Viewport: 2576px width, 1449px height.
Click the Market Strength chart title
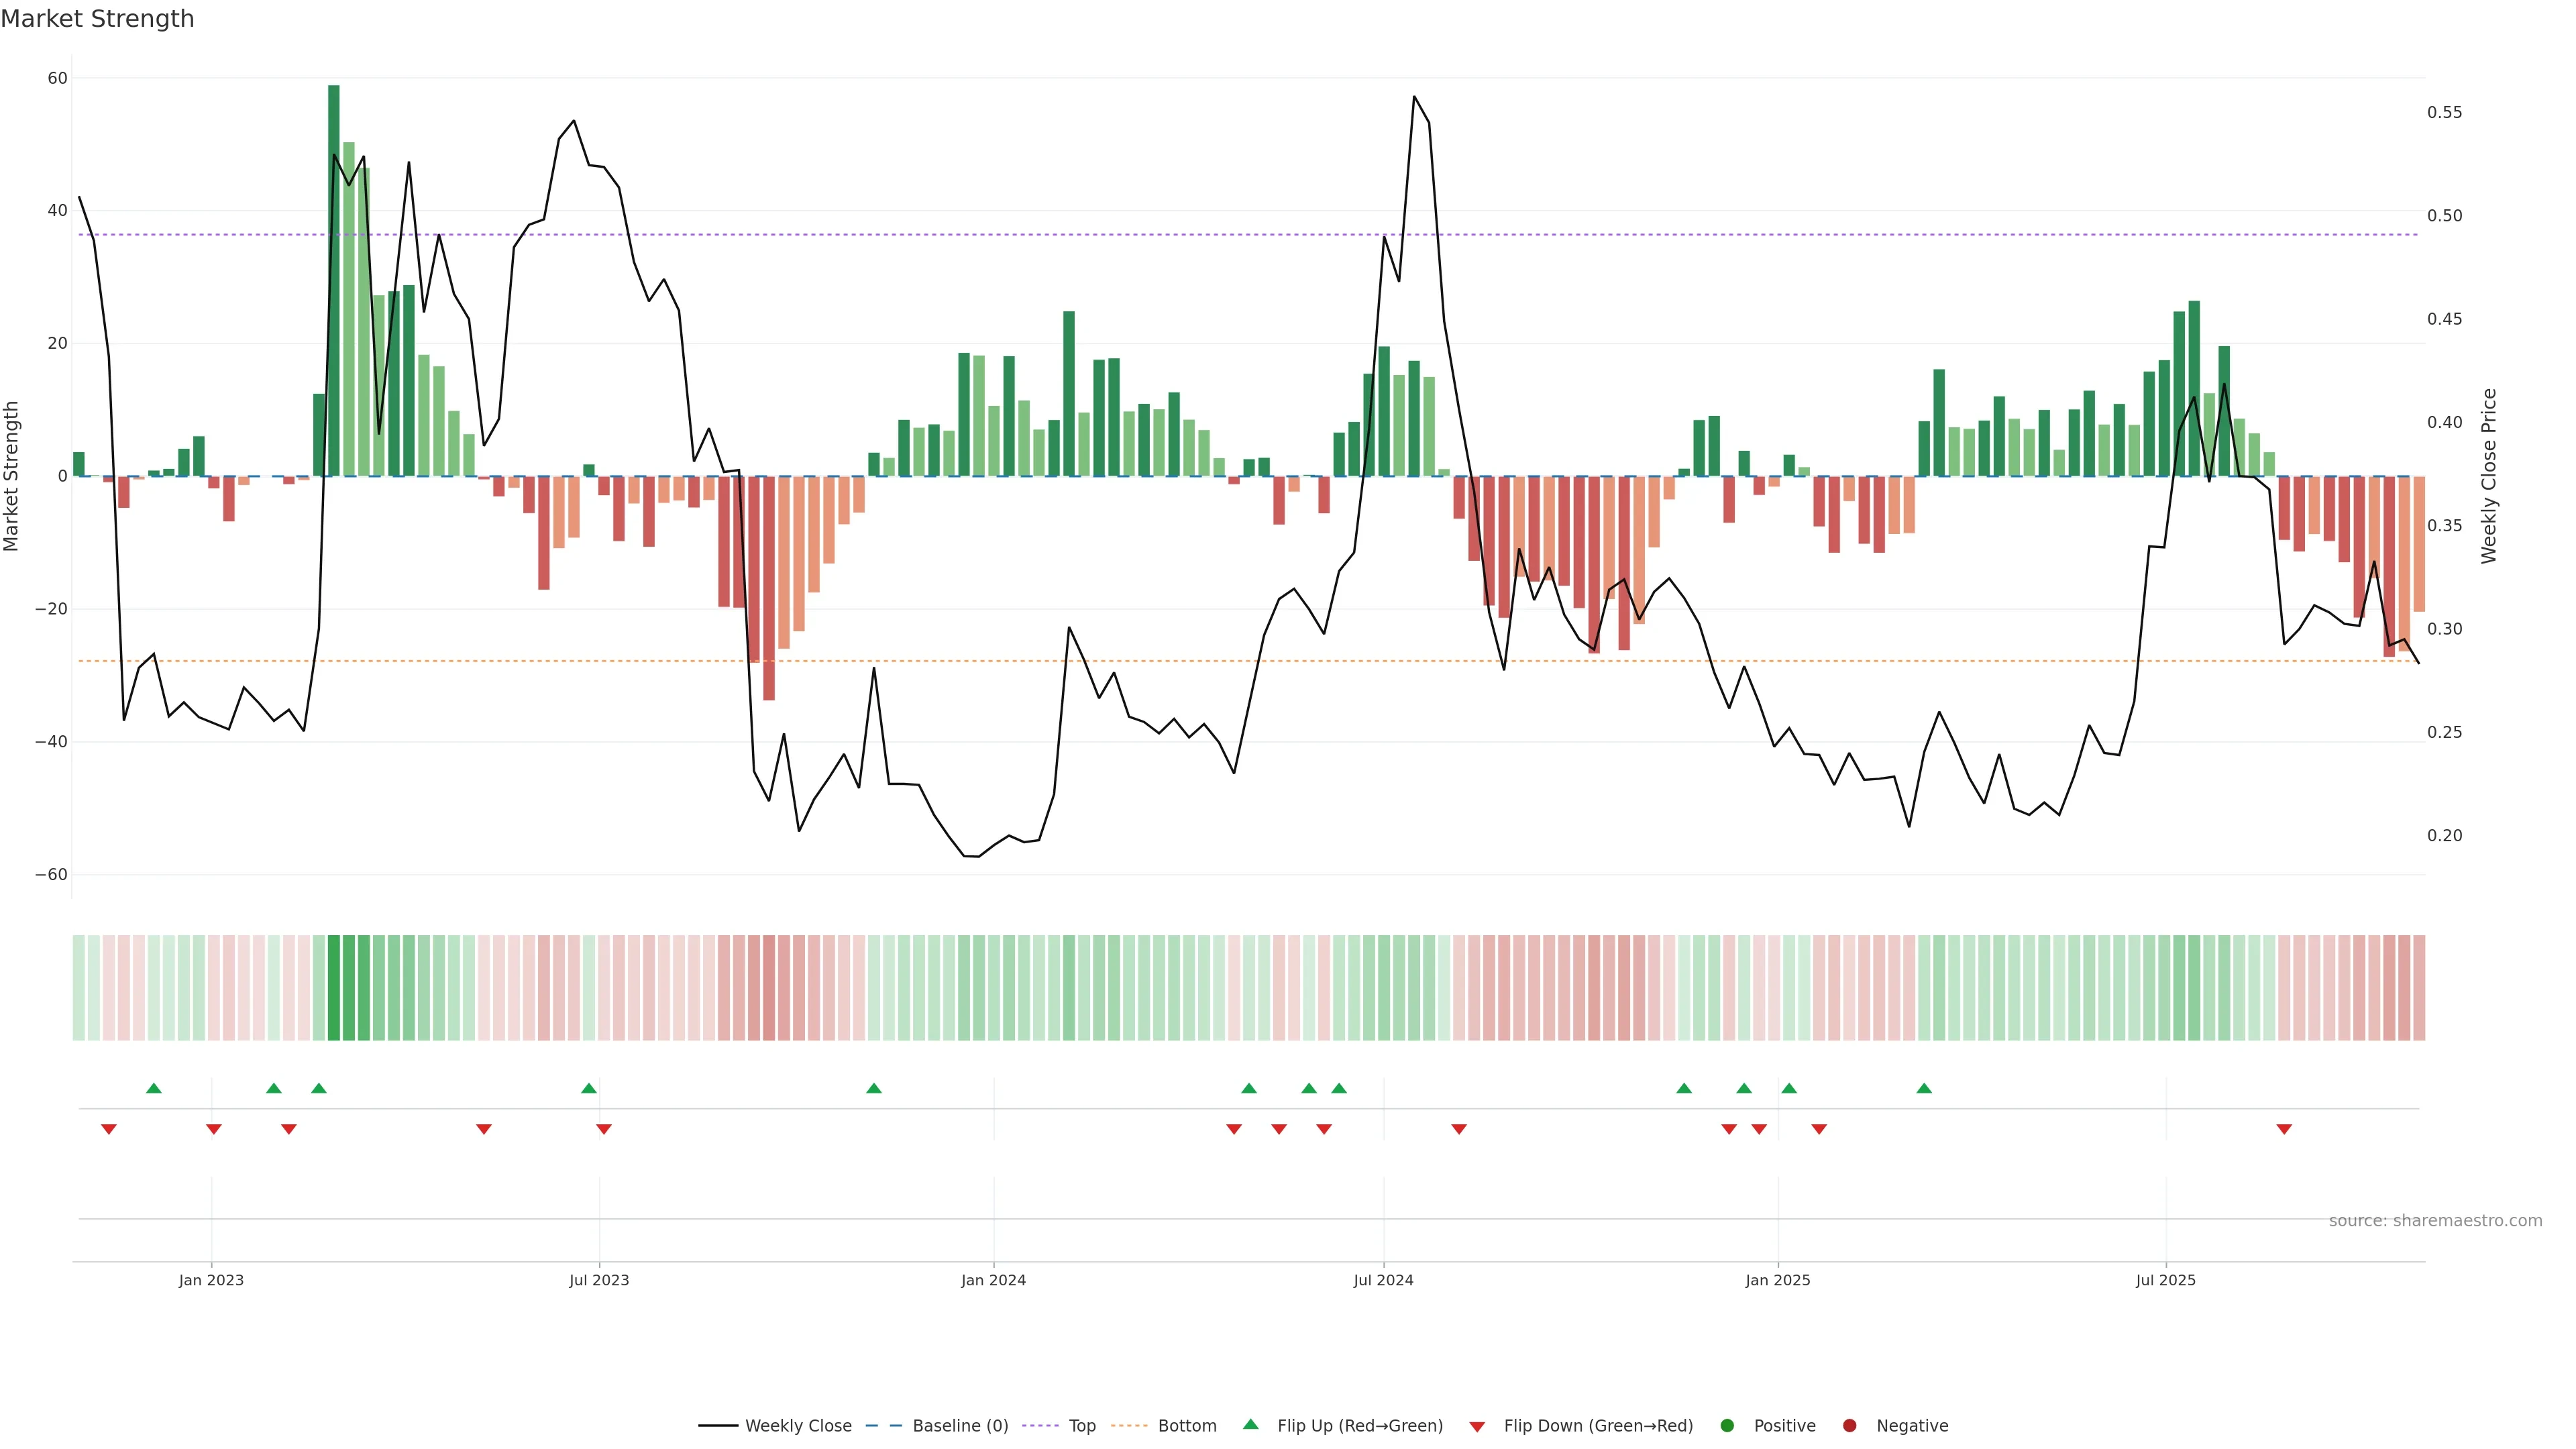pos(97,19)
